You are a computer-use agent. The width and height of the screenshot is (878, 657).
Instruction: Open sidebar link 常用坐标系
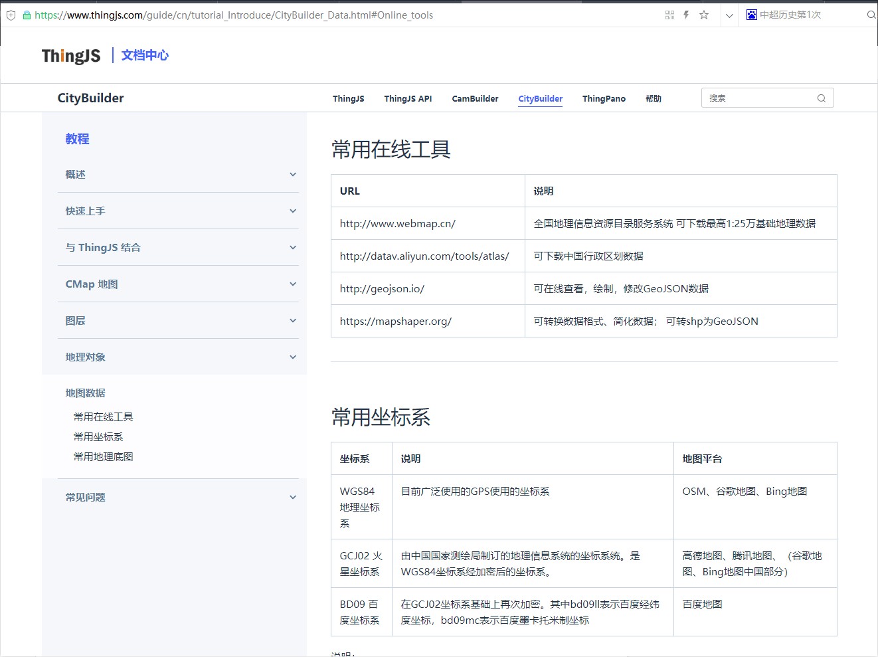pos(98,437)
